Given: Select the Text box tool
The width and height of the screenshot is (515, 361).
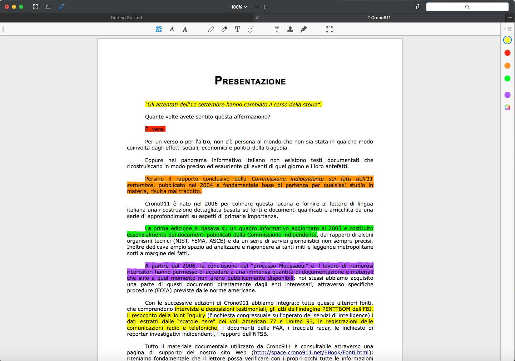Looking at the screenshot, I should point(238,29).
